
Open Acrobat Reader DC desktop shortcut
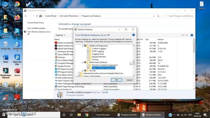[17, 100]
